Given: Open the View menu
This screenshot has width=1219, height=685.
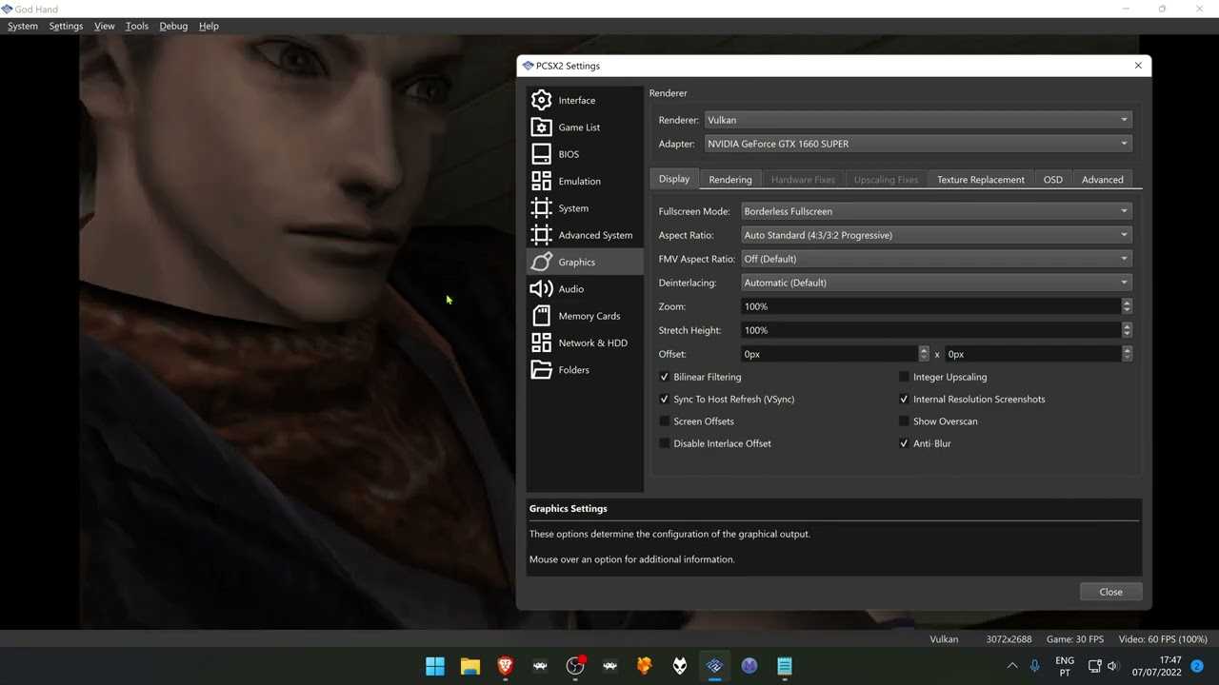Looking at the screenshot, I should point(105,26).
